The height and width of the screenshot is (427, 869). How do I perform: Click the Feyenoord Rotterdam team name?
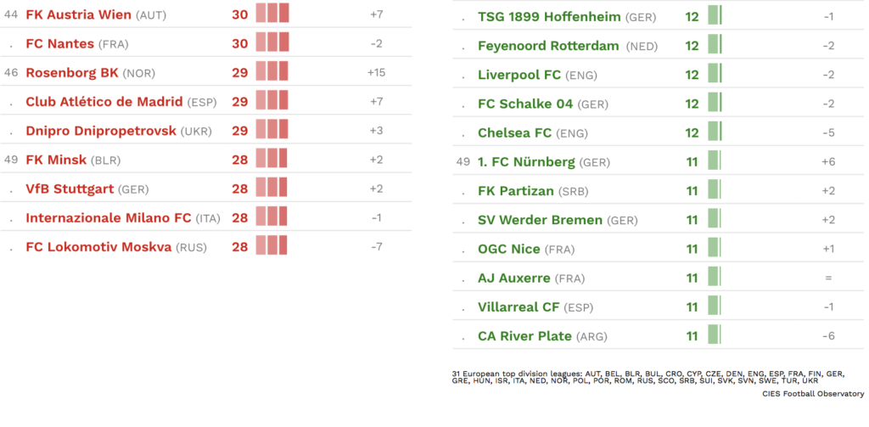(x=548, y=46)
